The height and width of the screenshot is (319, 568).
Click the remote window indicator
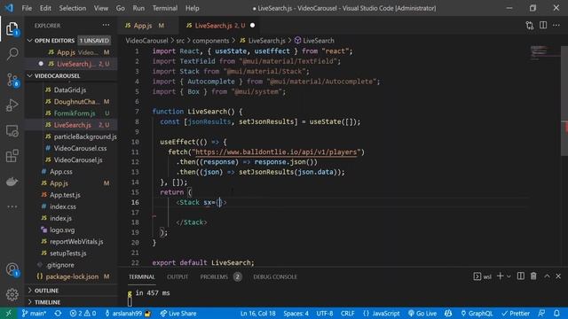8,313
